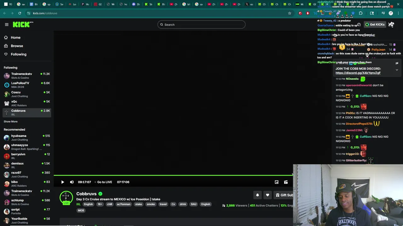Open berryoivn recommended channel

pos(27,156)
